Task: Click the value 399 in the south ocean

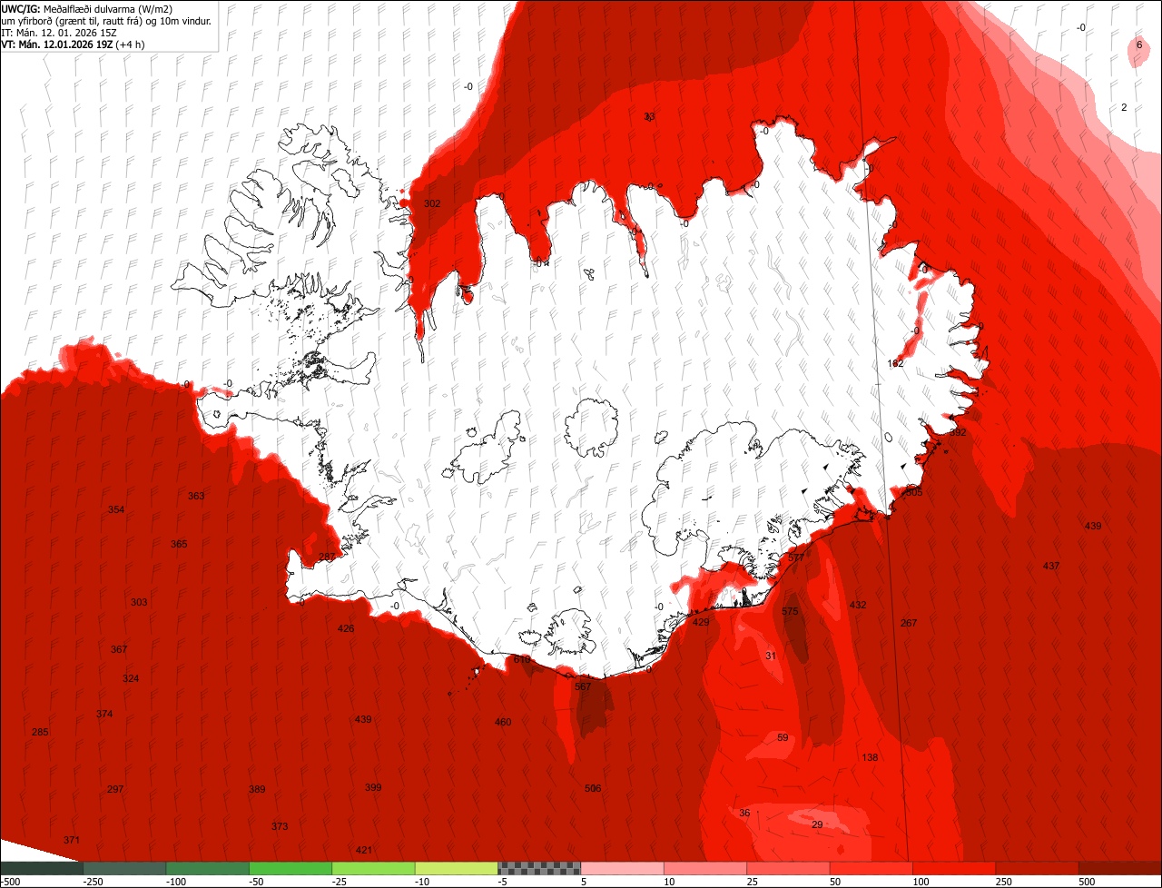Action: pyautogui.click(x=373, y=787)
